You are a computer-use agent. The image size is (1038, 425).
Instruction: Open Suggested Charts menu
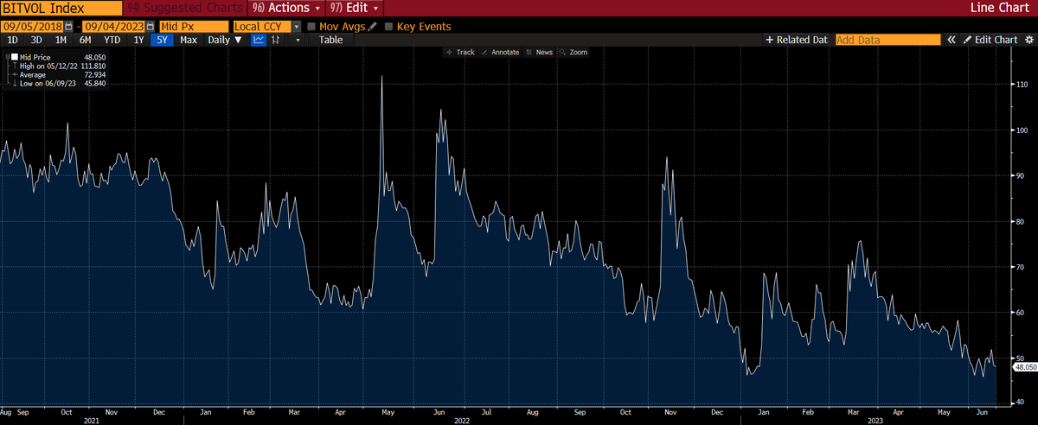tap(185, 8)
